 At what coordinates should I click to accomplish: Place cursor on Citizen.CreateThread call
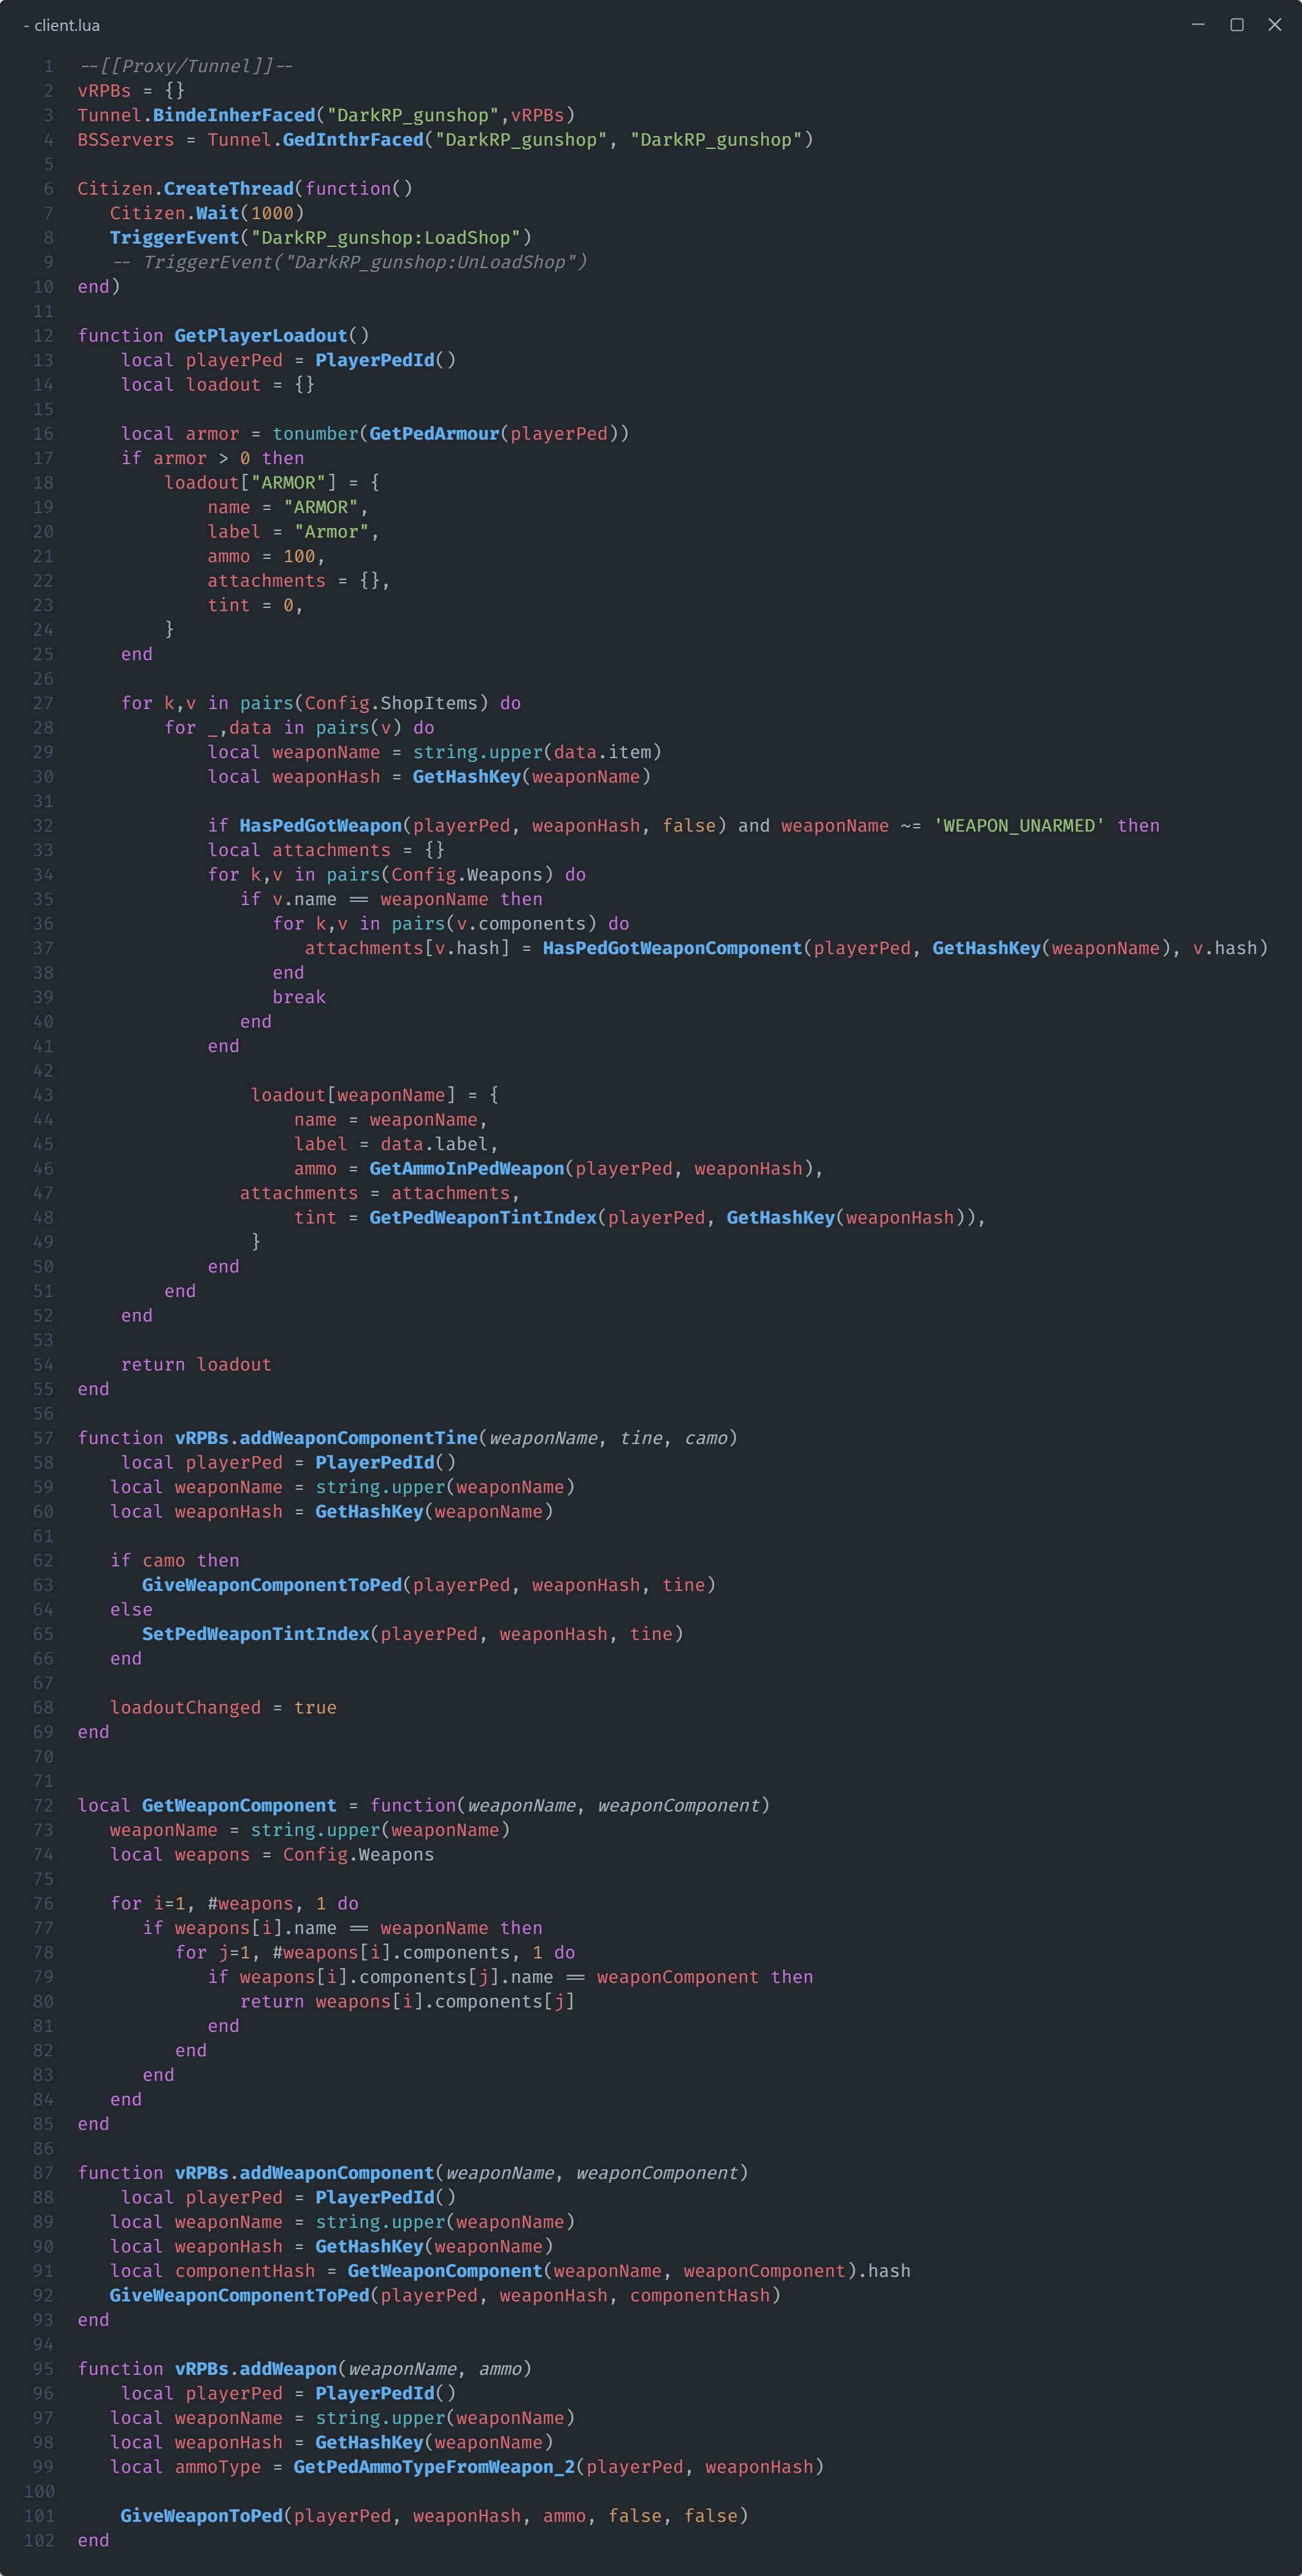(228, 189)
